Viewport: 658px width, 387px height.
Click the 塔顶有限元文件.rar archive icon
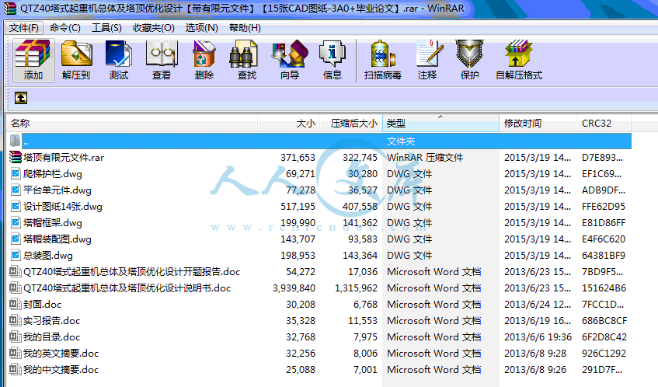click(16, 158)
